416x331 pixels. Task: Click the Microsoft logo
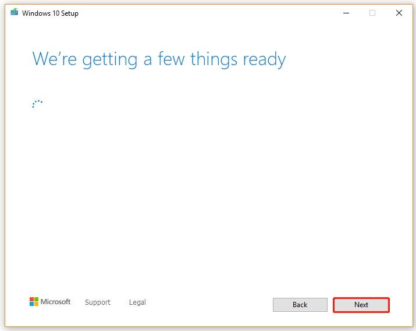point(50,301)
